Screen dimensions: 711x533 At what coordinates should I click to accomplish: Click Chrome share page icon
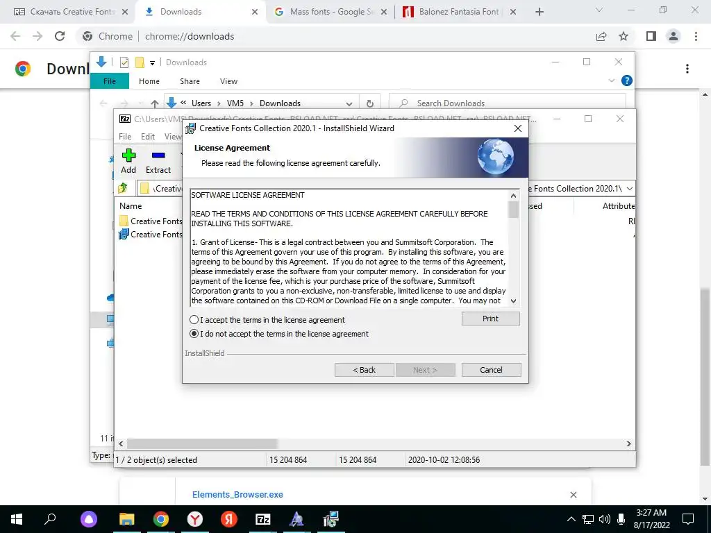coord(601,36)
